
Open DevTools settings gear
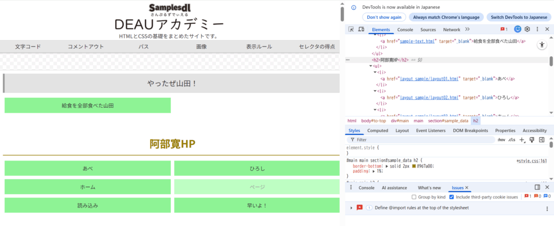click(x=527, y=29)
